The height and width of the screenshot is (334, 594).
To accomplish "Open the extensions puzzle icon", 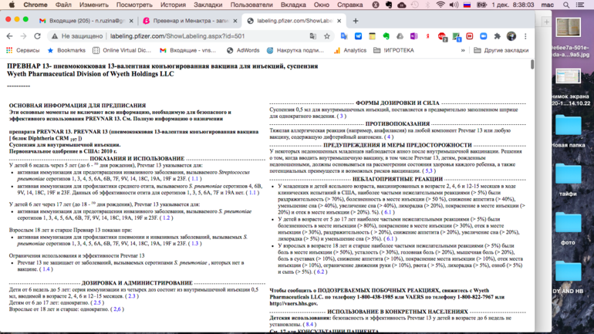I will [497, 36].
